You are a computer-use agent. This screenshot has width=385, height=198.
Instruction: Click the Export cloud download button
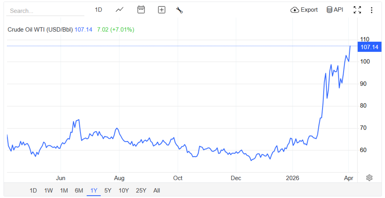304,10
